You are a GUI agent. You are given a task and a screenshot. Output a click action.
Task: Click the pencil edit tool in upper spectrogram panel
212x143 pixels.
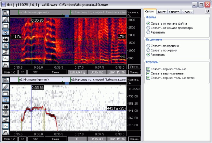click(x=6, y=19)
